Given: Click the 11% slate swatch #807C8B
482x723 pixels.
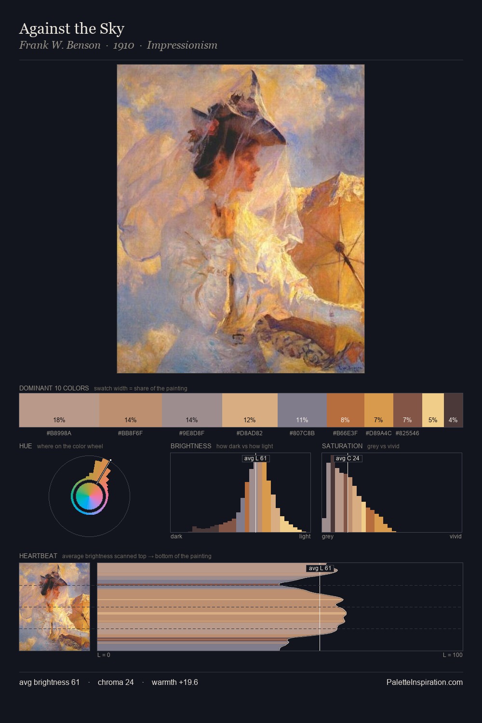Looking at the screenshot, I should point(302,410).
